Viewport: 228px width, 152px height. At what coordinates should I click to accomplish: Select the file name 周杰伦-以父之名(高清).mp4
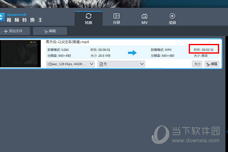pyautogui.click(x=67, y=42)
